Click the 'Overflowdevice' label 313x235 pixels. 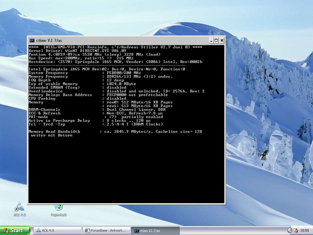coord(46,91)
